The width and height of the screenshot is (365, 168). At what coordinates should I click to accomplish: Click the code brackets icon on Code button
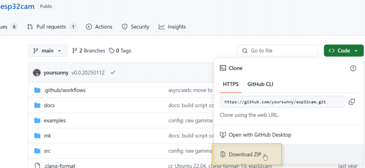(x=331, y=51)
